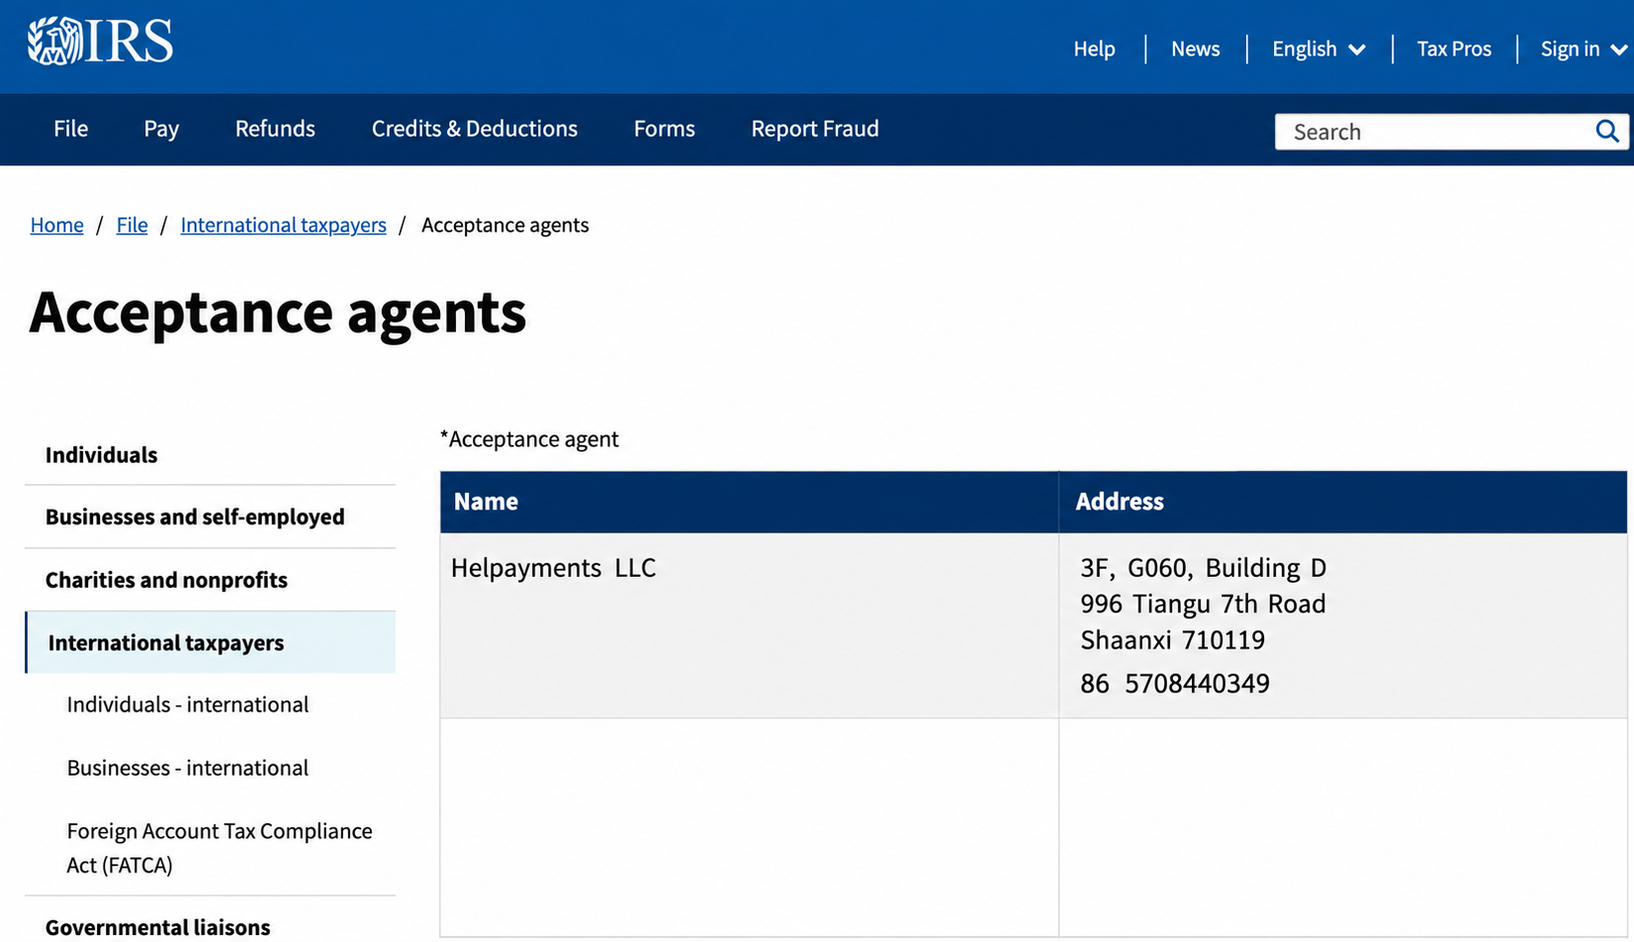This screenshot has width=1634, height=942.
Task: Go to File breadcrumb link
Action: pos(132,225)
